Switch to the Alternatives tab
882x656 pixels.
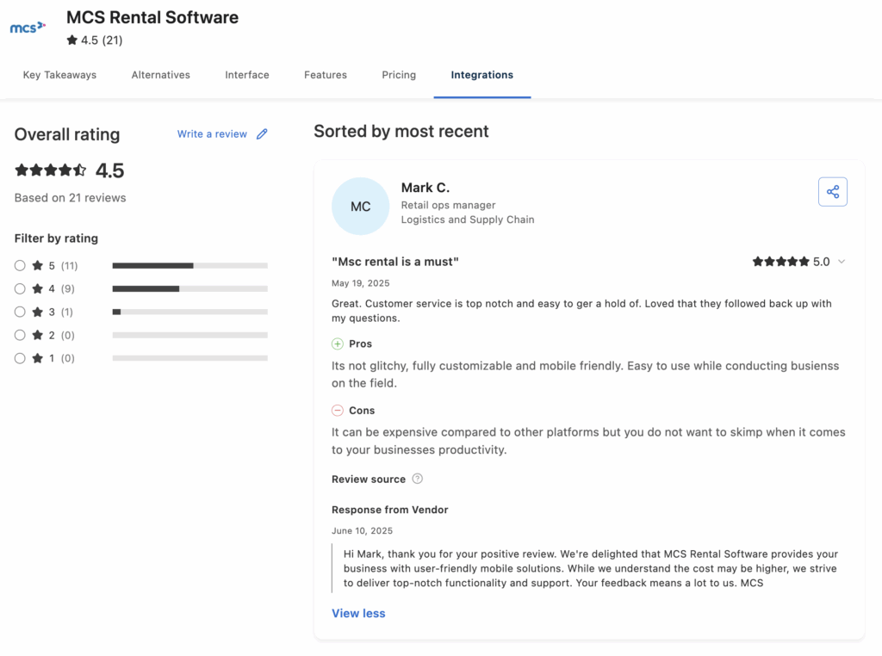[x=161, y=75]
